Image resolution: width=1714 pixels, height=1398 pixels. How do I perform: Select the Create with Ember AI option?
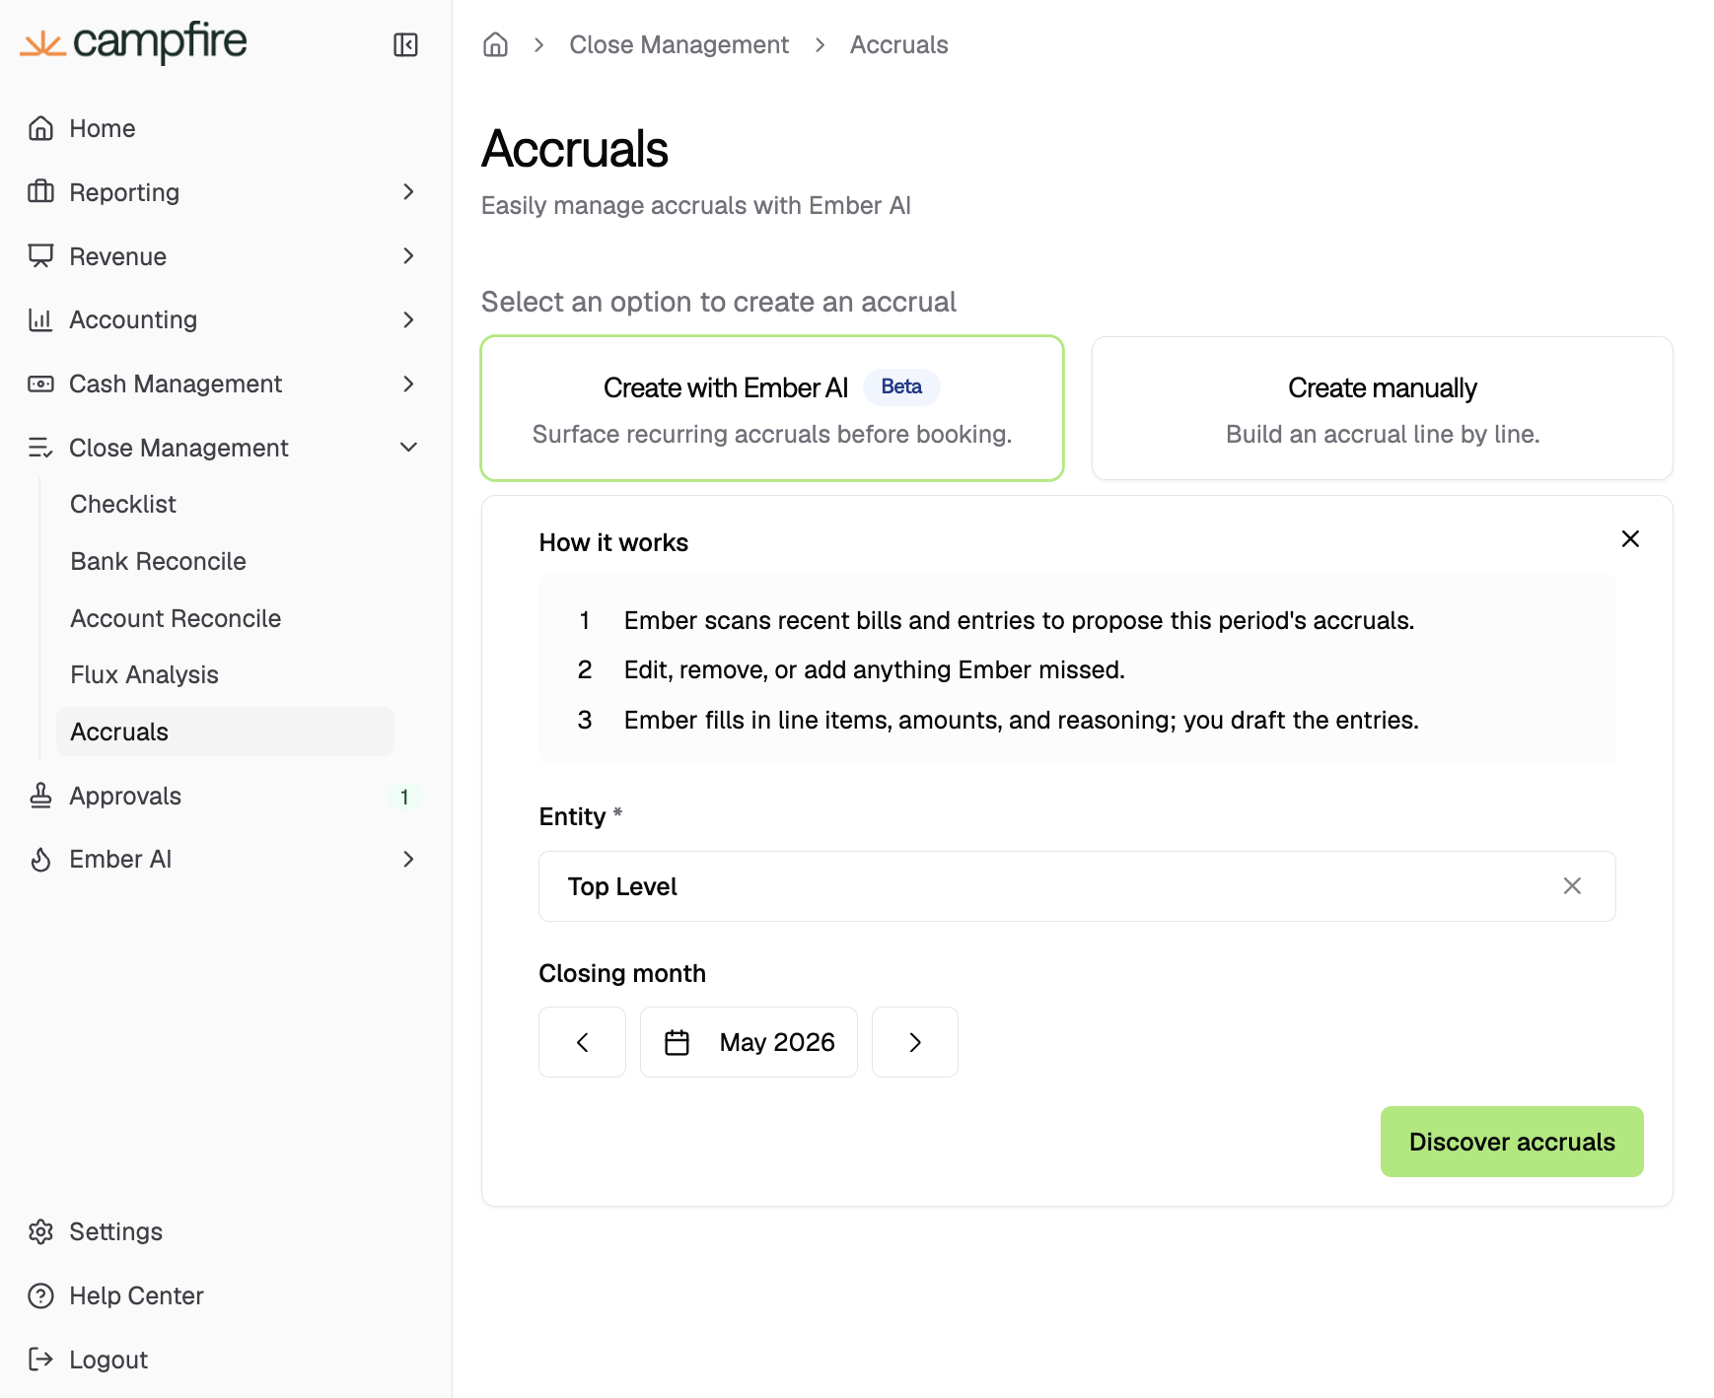tap(772, 408)
